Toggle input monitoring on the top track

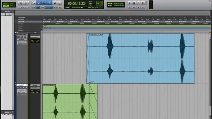[x=21, y=37]
